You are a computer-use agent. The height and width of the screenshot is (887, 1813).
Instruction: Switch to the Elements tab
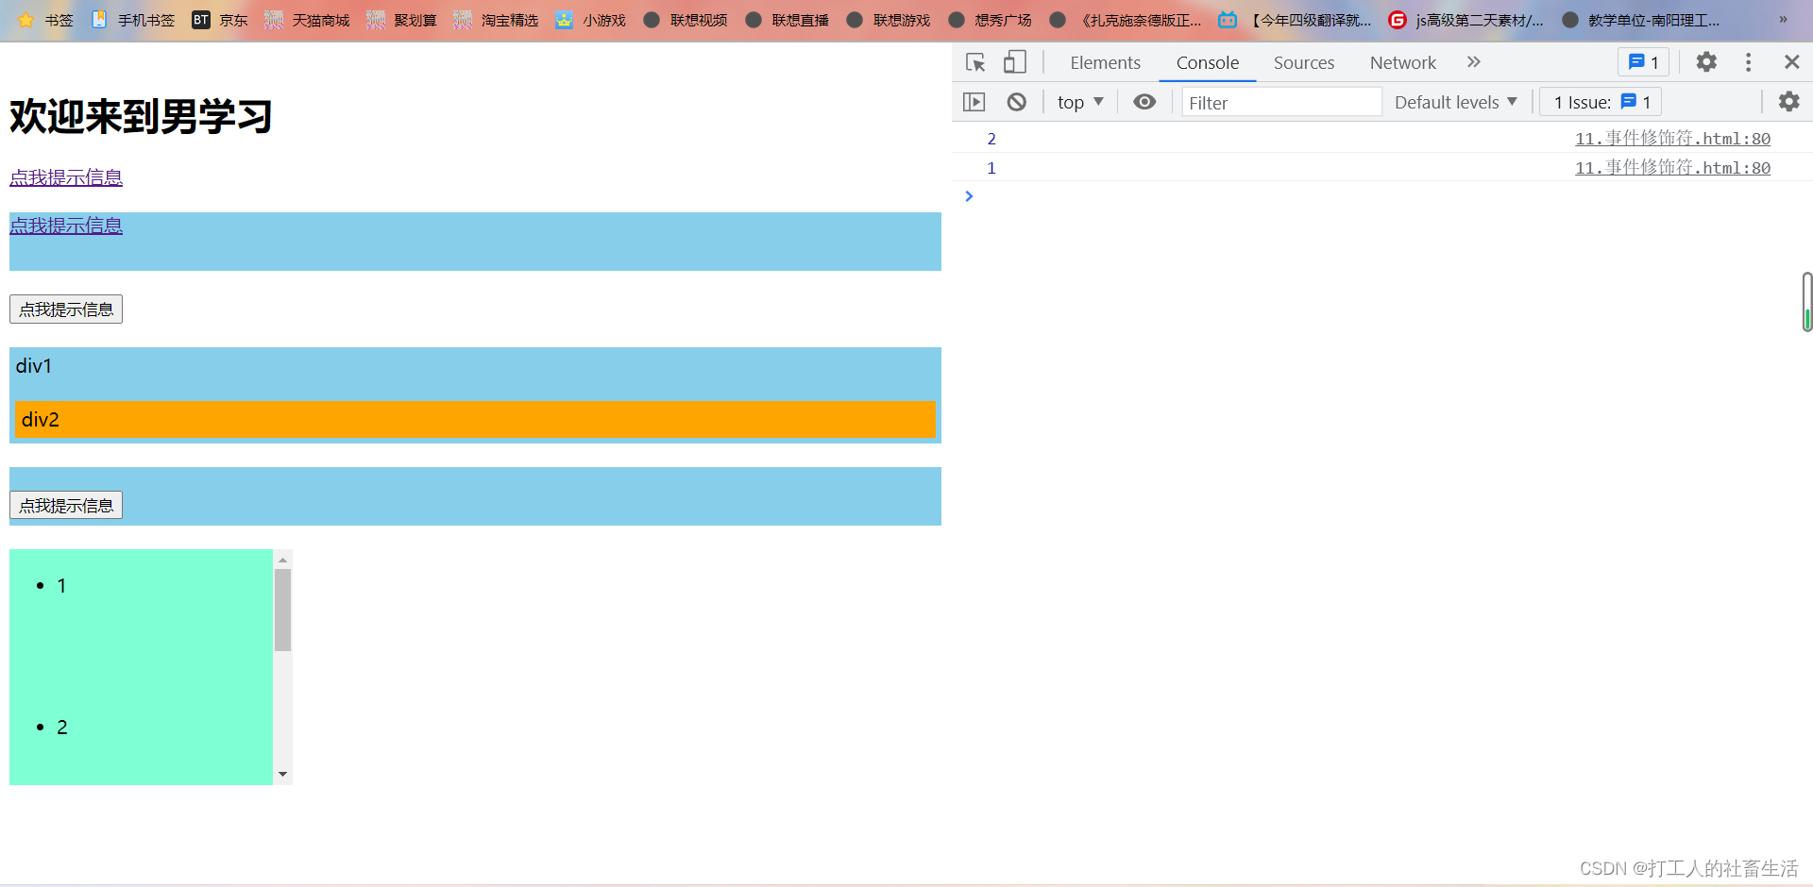pyautogui.click(x=1105, y=62)
